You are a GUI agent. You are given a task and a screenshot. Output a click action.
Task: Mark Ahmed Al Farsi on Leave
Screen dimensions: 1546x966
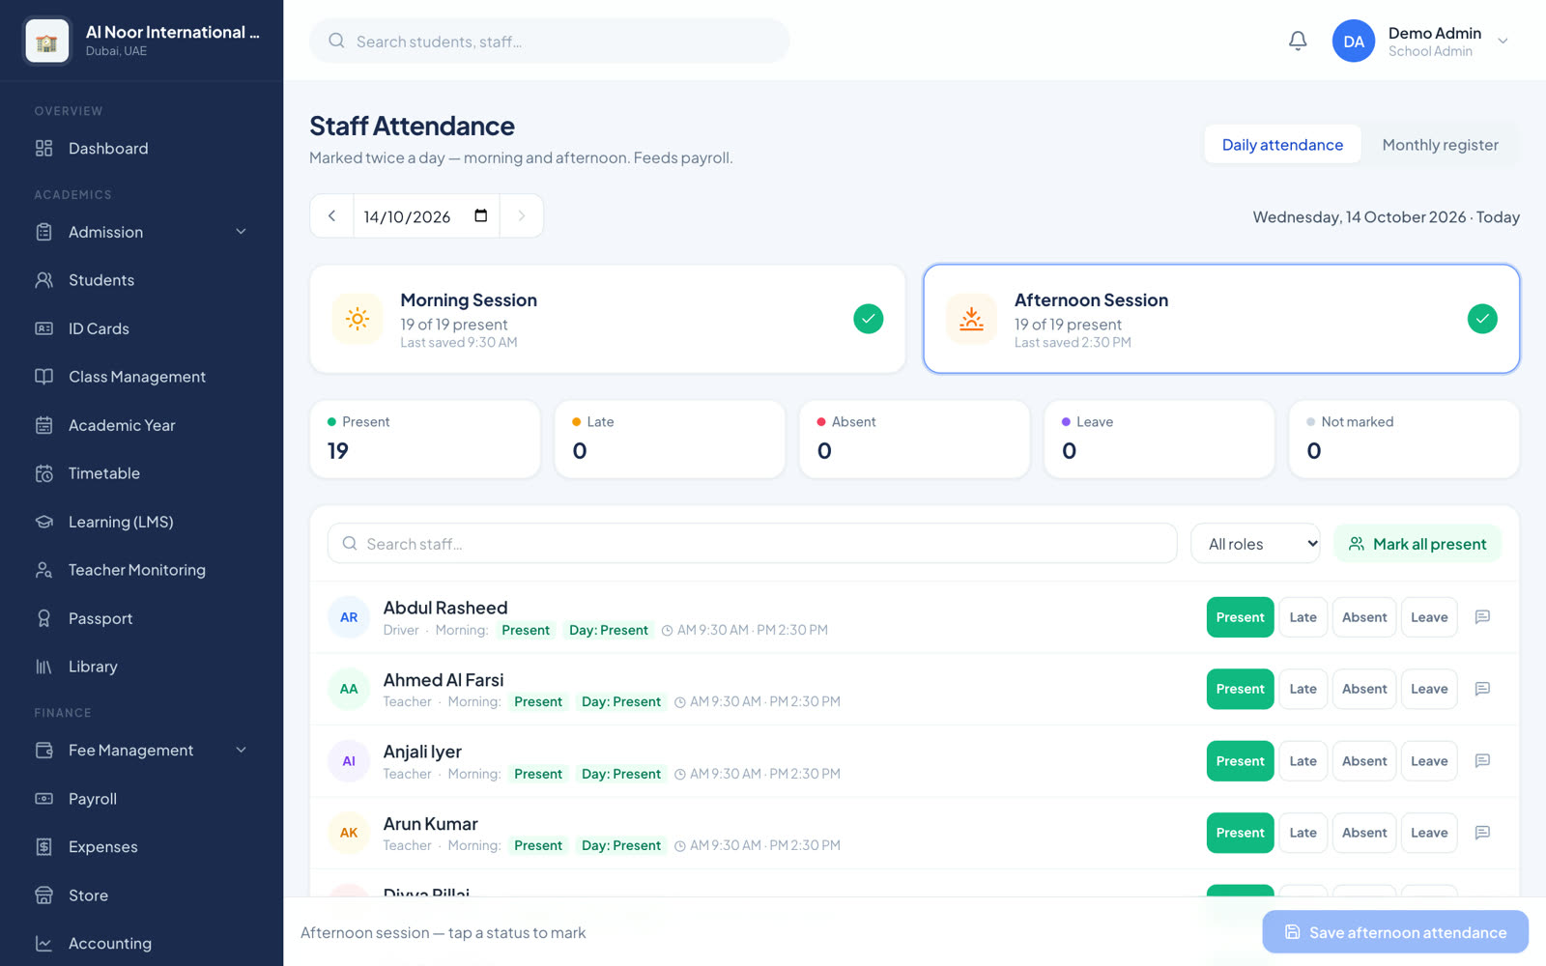click(x=1429, y=689)
